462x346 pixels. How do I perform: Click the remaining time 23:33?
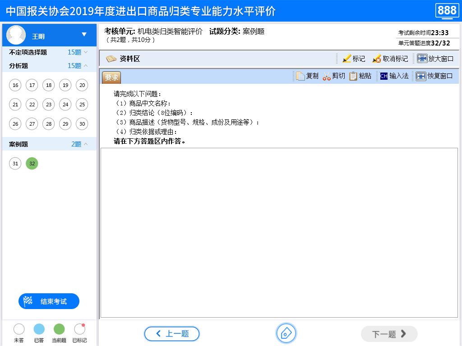pyautogui.click(x=439, y=32)
